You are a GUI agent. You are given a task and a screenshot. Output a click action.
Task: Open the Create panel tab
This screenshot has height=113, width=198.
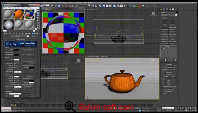(161, 9)
